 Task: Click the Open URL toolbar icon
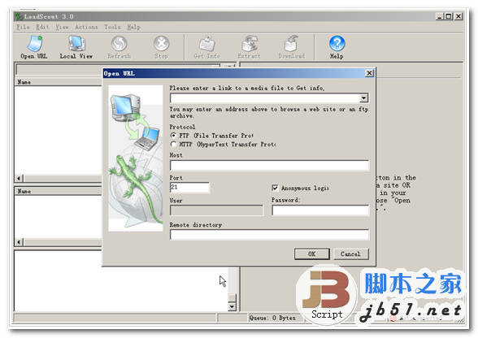pos(34,47)
